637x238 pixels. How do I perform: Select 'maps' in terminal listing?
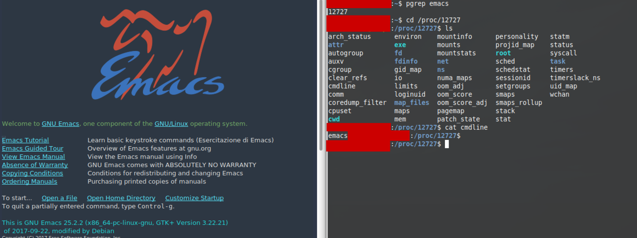pos(402,111)
